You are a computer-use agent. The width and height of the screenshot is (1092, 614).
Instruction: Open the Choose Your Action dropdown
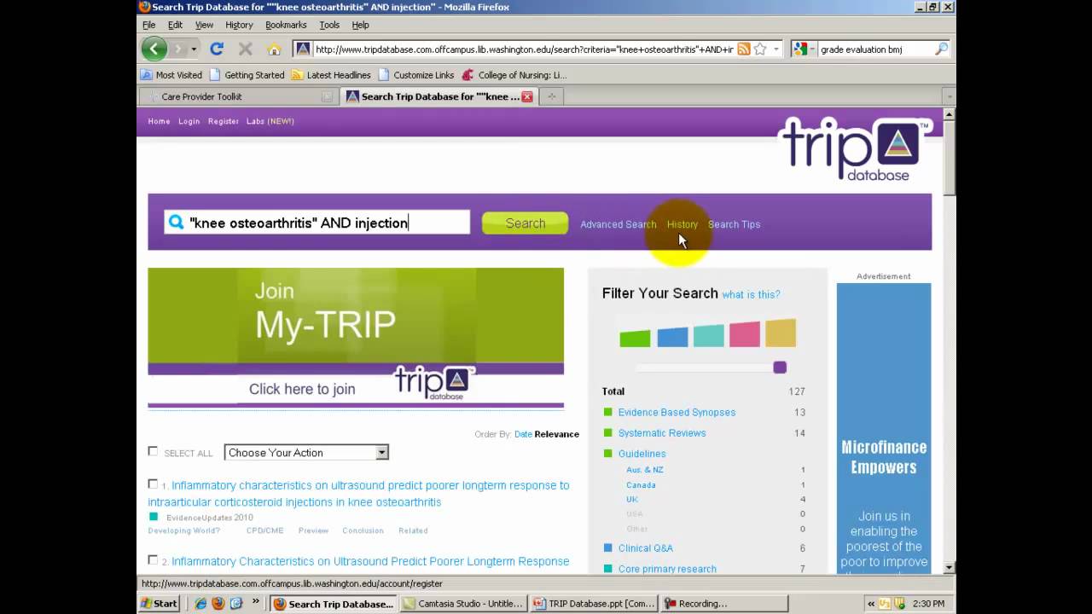coord(306,453)
